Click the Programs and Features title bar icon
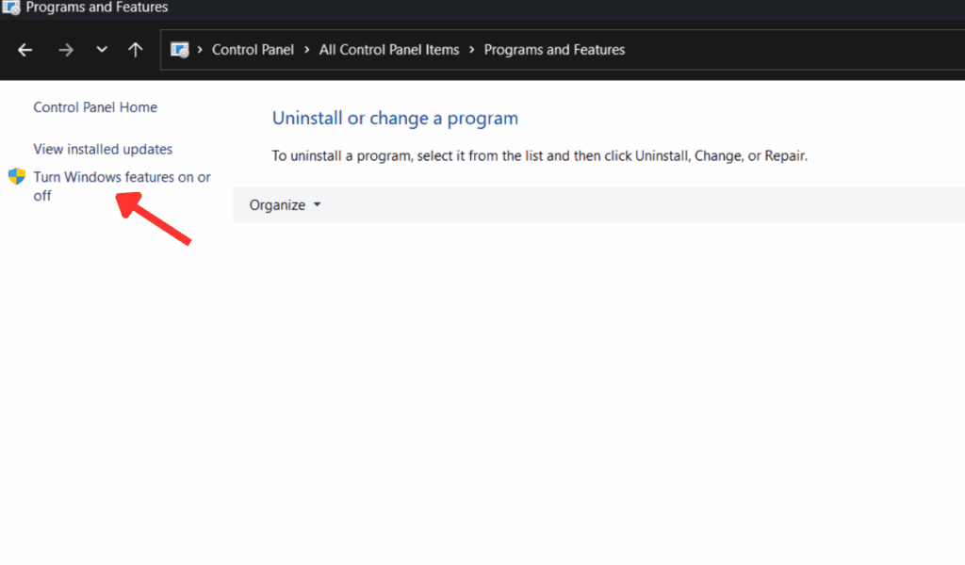 (x=11, y=8)
